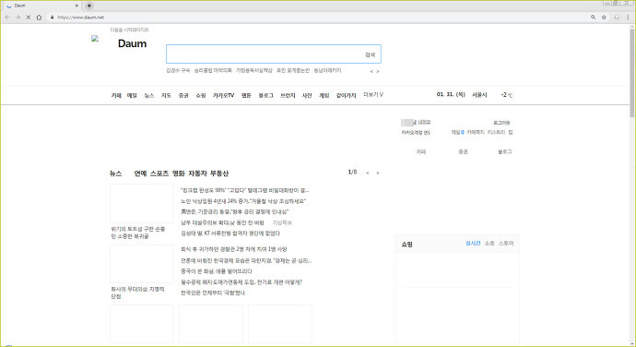Image resolution: width=636 pixels, height=347 pixels.
Task: Open the 김성태 딸 KT news headline
Action: pos(230,233)
